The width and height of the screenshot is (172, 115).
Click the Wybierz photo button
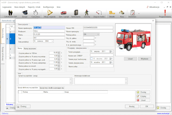(144, 59)
